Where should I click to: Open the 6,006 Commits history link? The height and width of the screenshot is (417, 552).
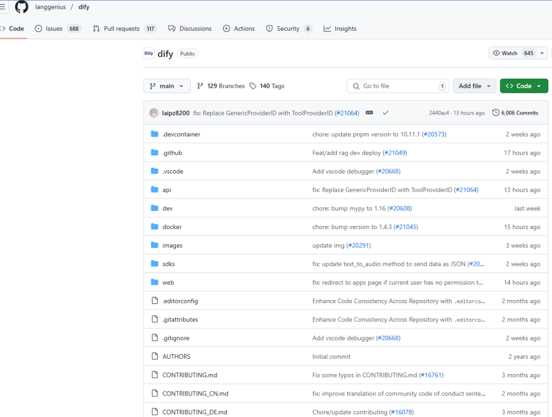515,112
